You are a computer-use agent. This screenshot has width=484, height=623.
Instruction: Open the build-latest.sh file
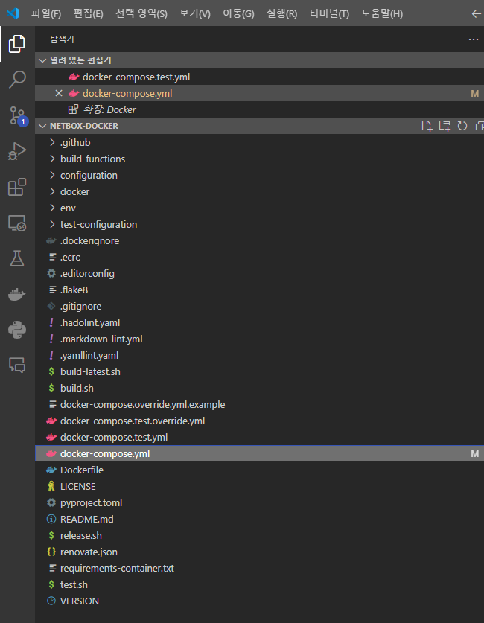pos(259,372)
